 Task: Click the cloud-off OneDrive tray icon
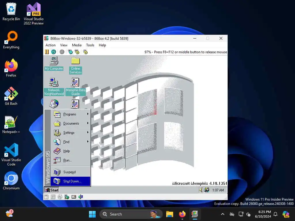coord(232,214)
